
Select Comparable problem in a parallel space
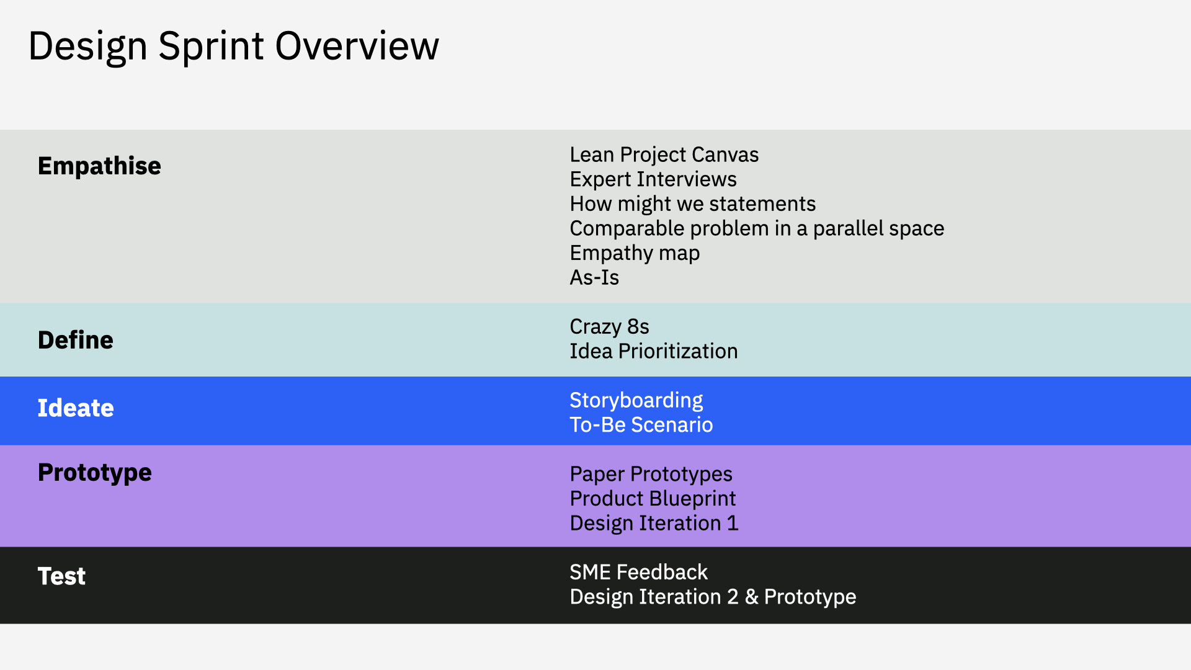coord(757,229)
